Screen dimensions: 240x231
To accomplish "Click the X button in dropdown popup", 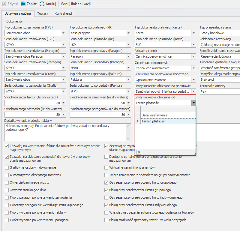I will click(x=139, y=152).
